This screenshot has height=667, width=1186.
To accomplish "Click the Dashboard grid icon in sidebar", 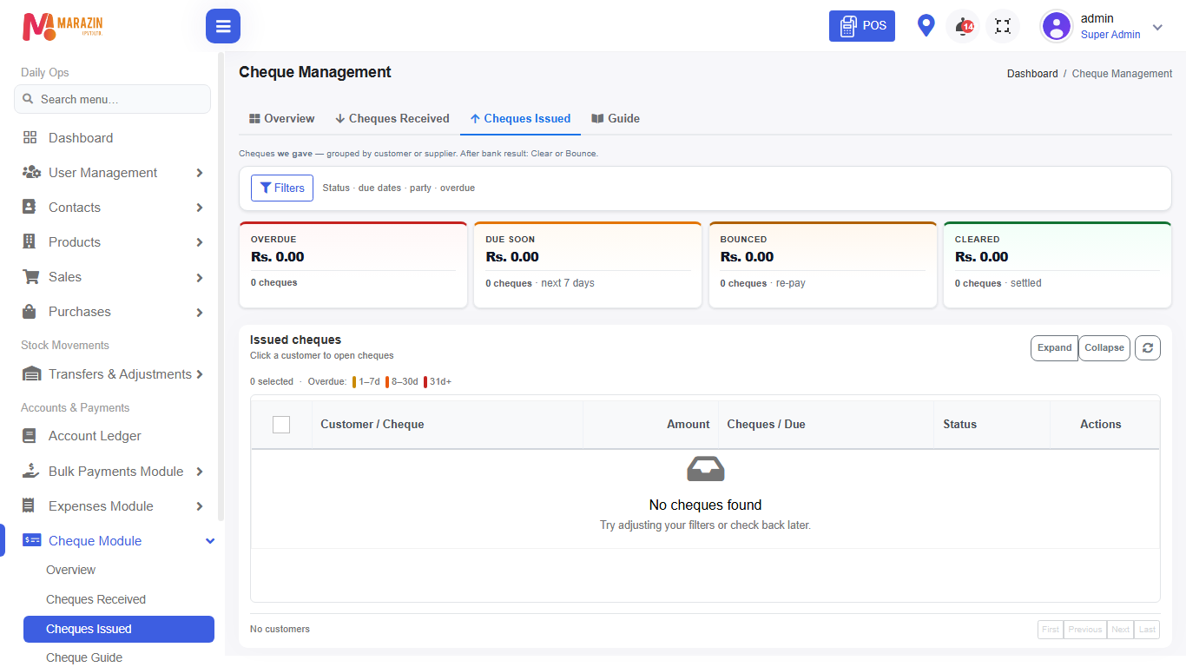I will pos(30,137).
